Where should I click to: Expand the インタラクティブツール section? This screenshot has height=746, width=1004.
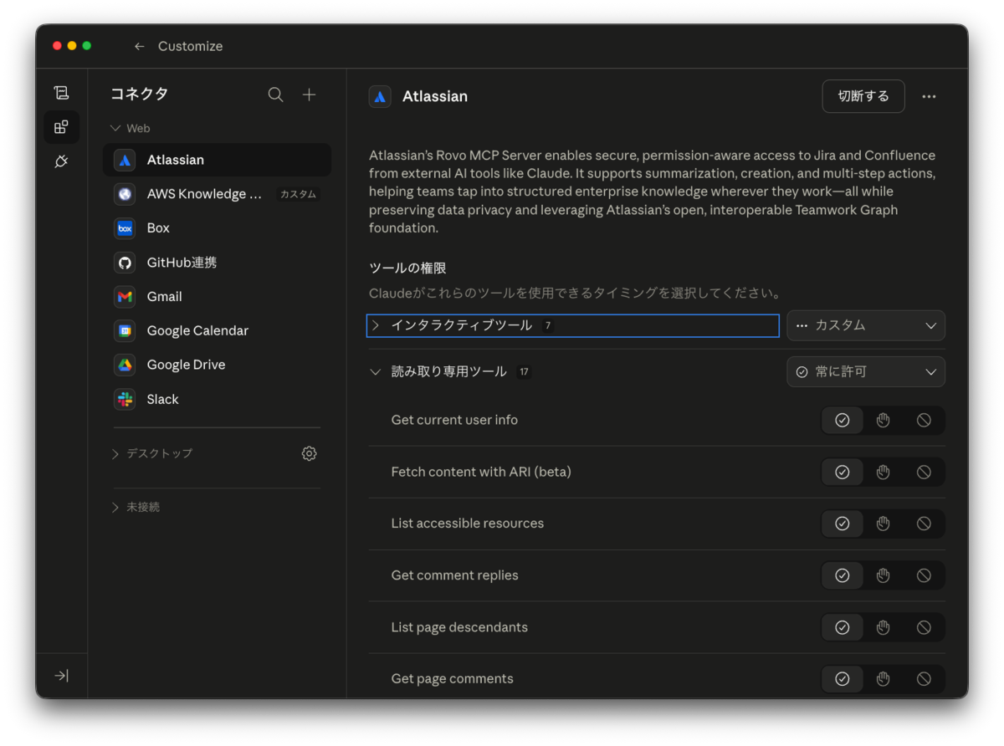pos(573,325)
